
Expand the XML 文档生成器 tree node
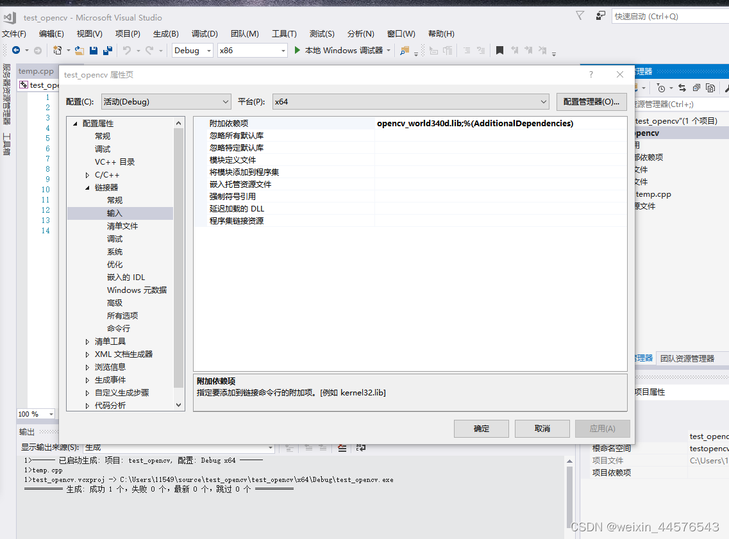[87, 354]
